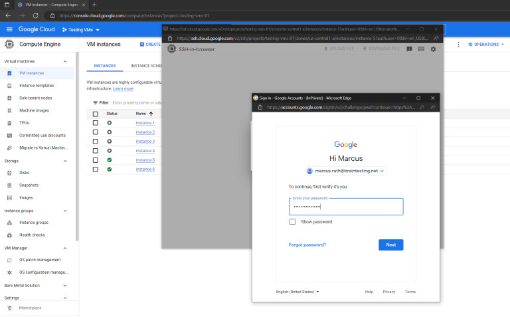Click the Images sidebar icon

coord(9,198)
